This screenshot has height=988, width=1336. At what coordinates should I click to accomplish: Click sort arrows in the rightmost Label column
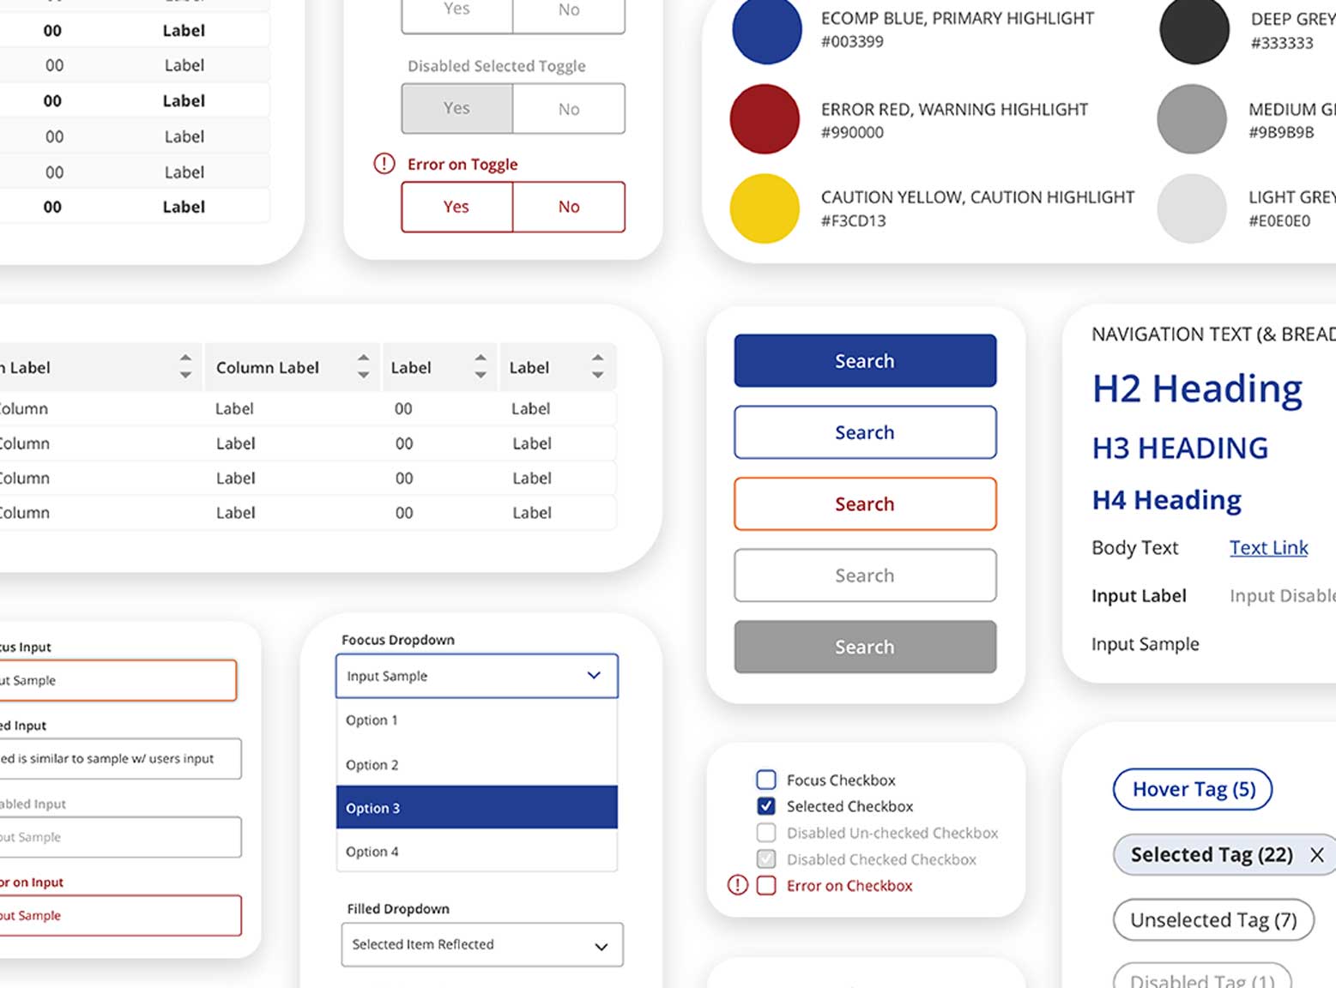click(x=597, y=367)
